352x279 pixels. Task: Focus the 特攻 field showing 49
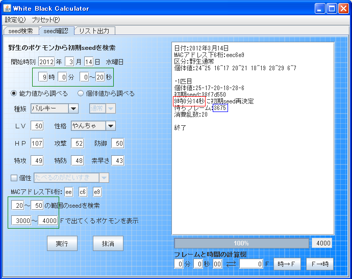click(37, 161)
